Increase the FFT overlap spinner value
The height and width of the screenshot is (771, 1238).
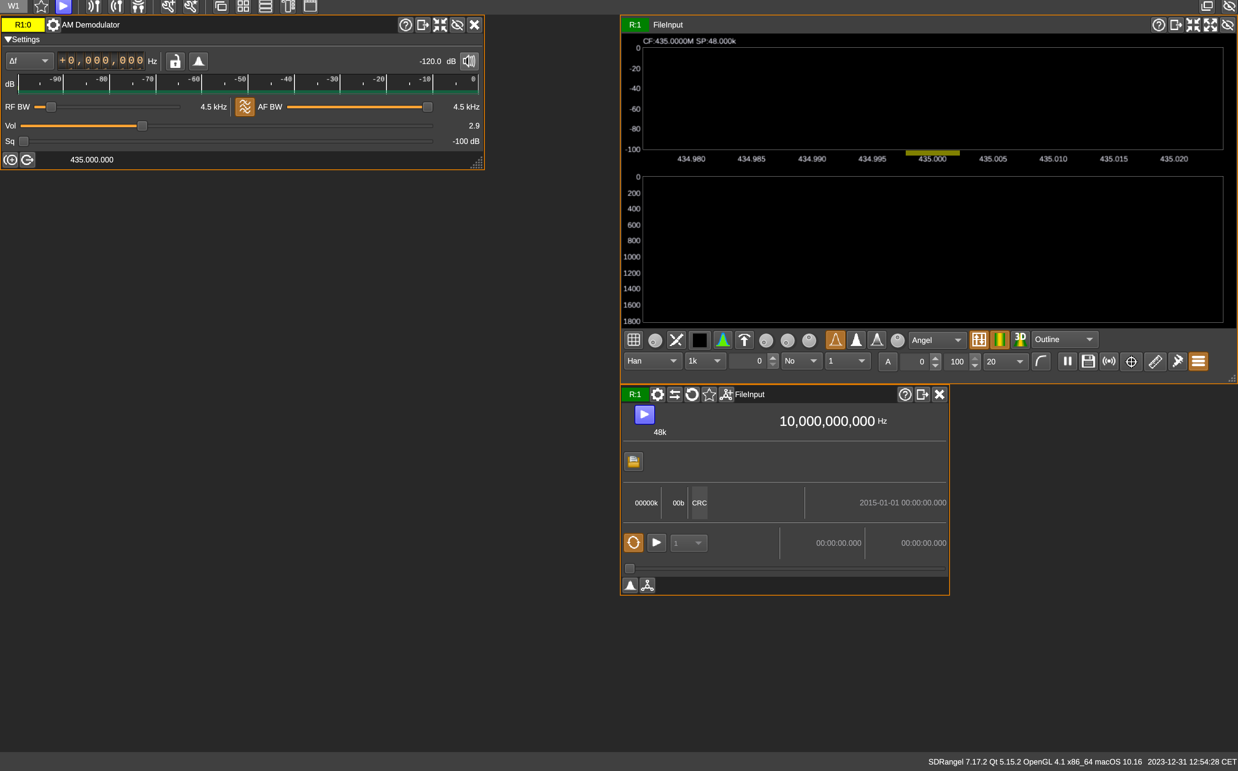tap(773, 358)
